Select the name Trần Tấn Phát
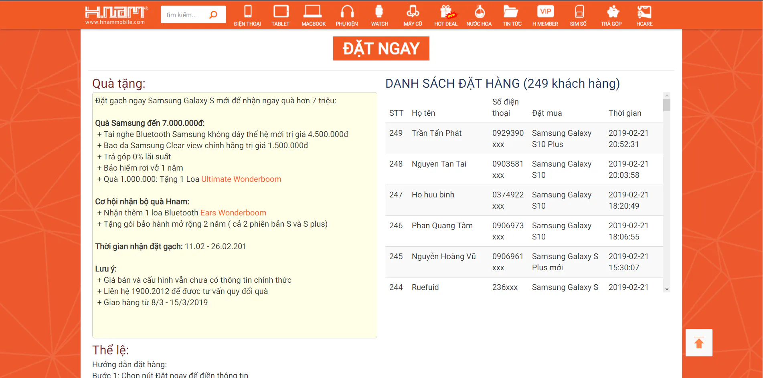This screenshot has height=378, width=763. [x=437, y=133]
